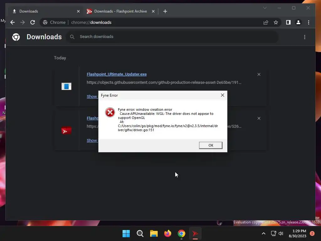Viewport: 321px width, 241px height.
Task: Launch Firefox from the taskbar
Action: tap(168, 233)
